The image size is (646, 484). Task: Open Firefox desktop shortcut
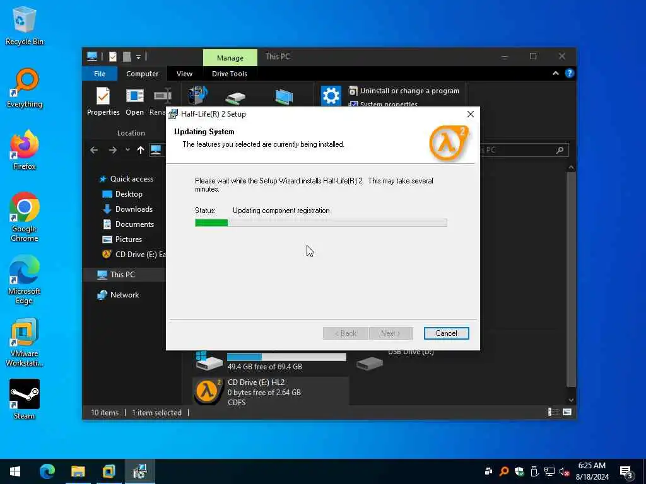(25, 150)
